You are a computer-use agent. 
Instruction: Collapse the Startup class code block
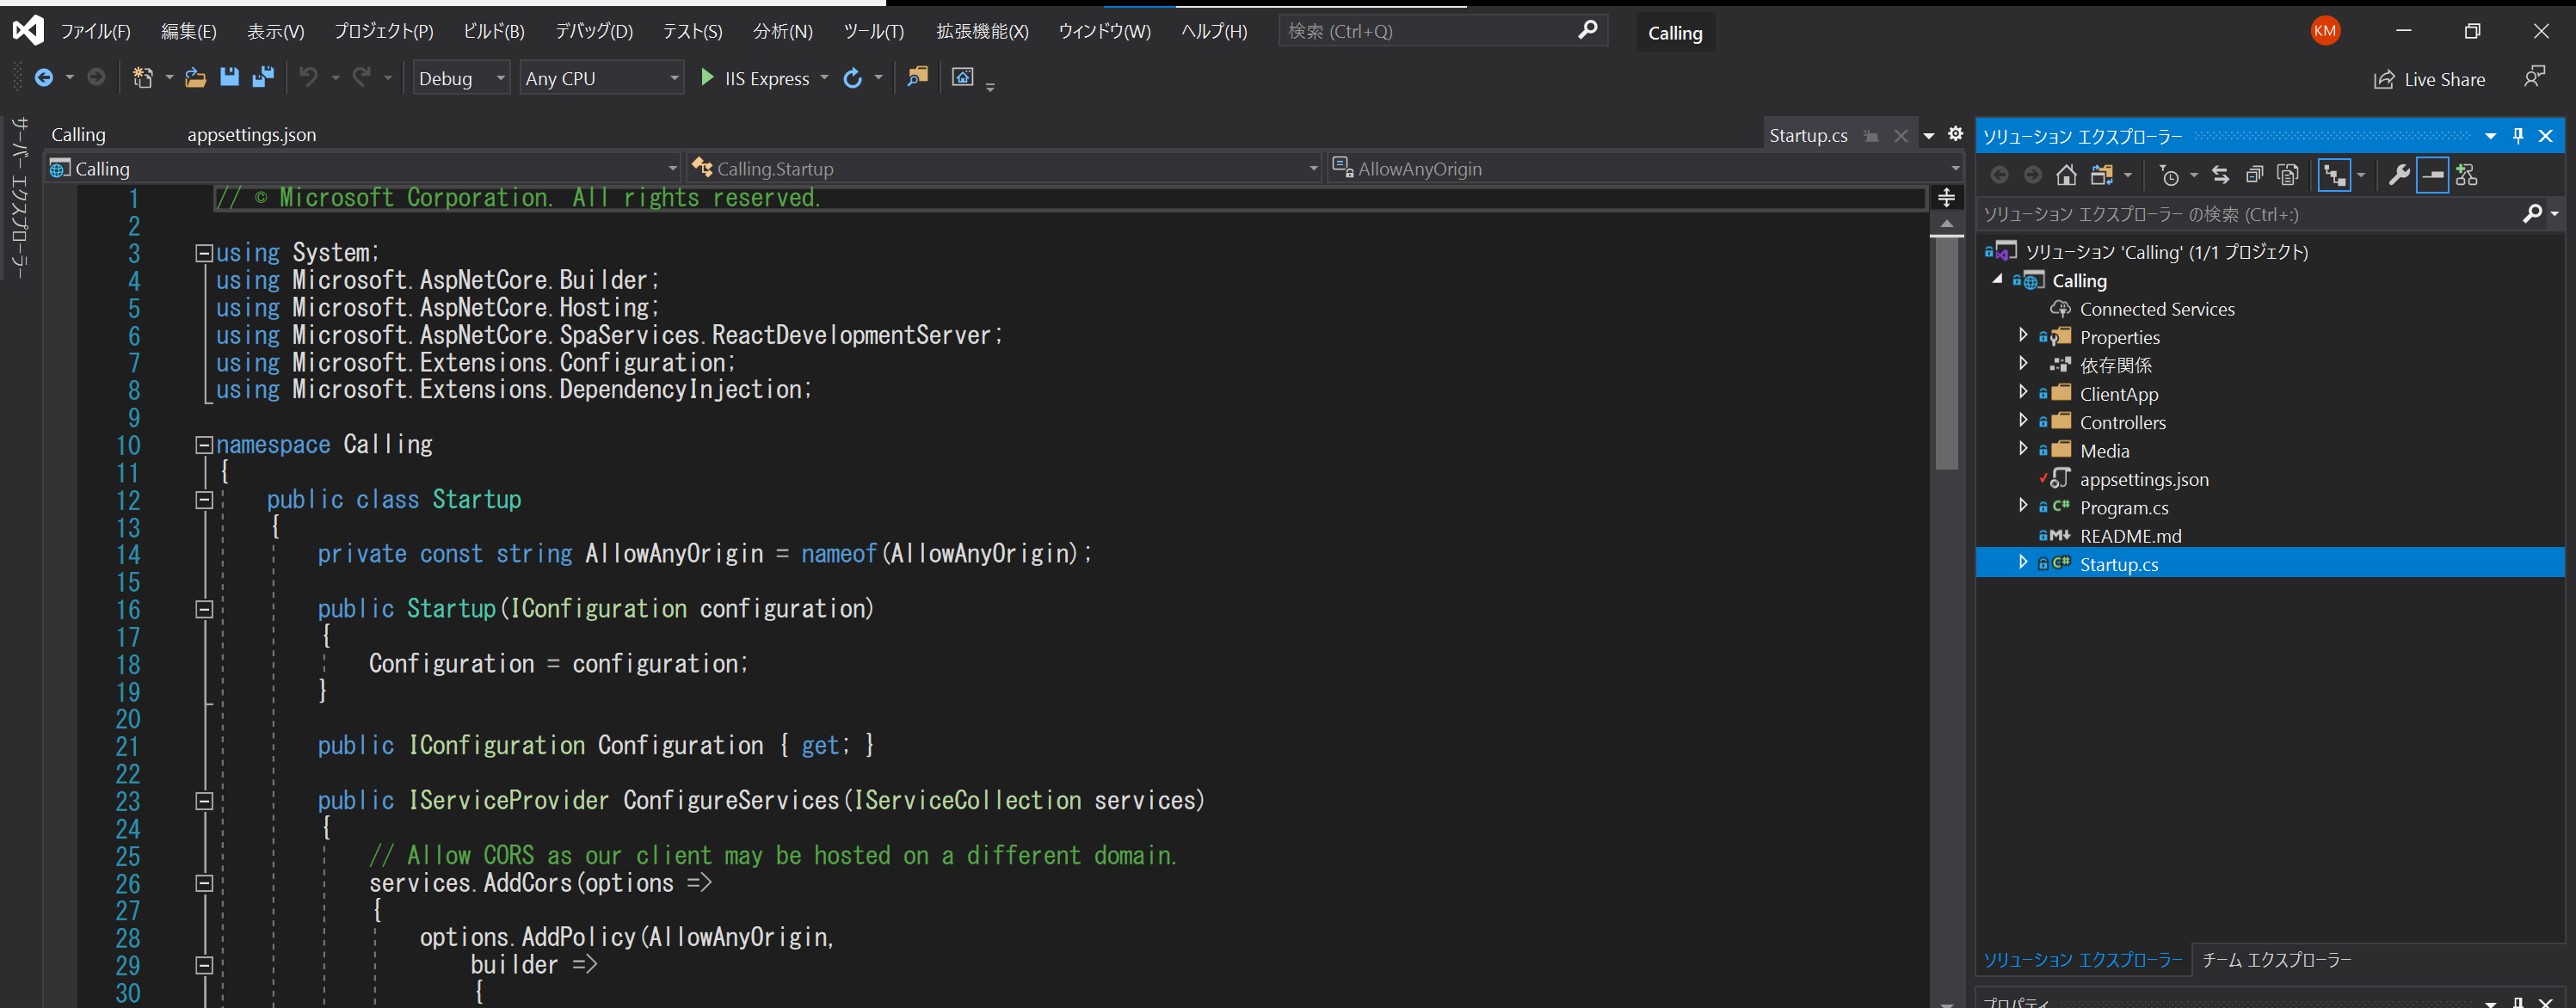204,500
